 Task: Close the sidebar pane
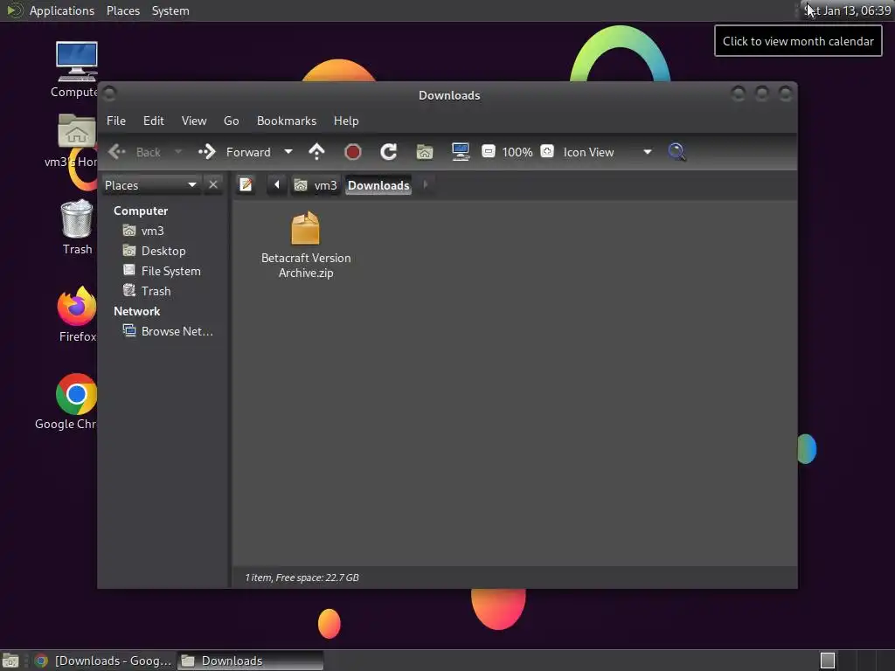point(213,185)
